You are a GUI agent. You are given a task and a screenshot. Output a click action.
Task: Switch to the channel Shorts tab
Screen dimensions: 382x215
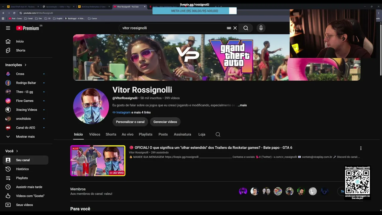point(111,134)
